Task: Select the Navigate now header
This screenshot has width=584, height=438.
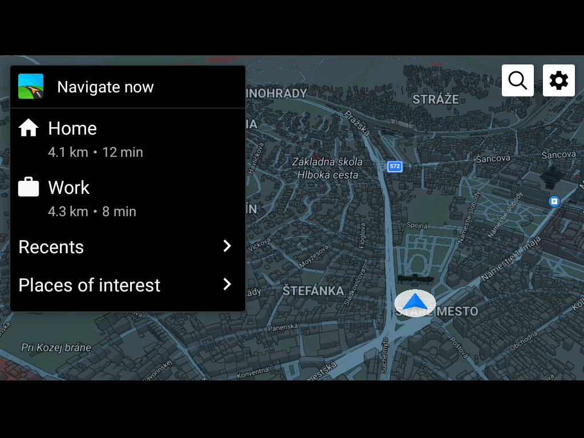Action: pyautogui.click(x=128, y=87)
